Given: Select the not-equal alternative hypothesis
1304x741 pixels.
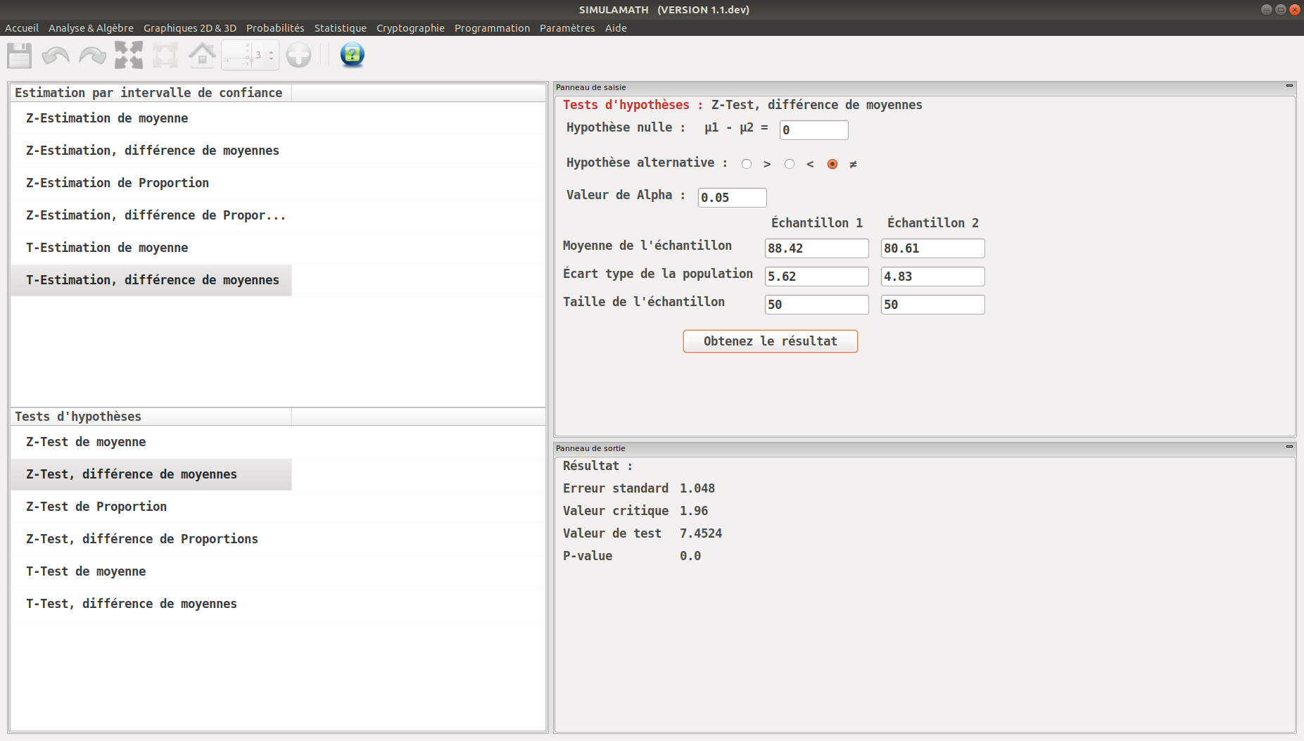Looking at the screenshot, I should click(833, 164).
